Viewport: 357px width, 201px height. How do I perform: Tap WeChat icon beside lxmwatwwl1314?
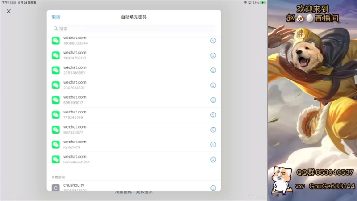coord(55,159)
